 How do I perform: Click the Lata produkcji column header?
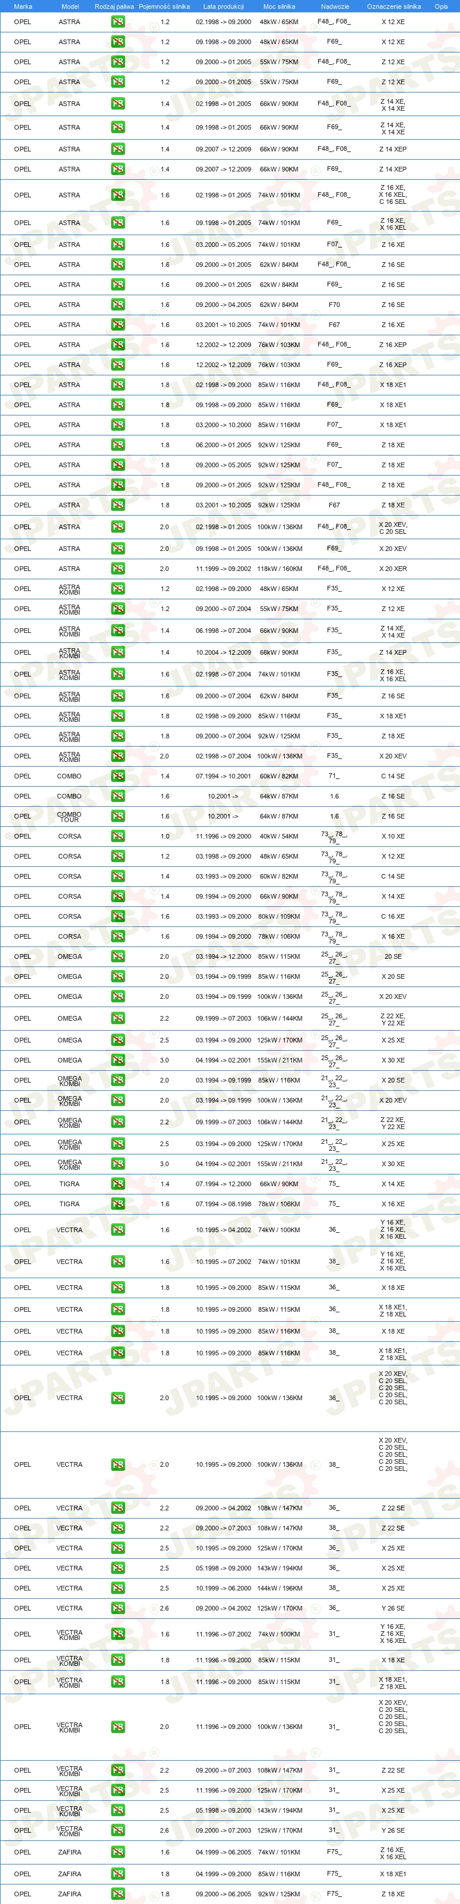click(x=223, y=6)
